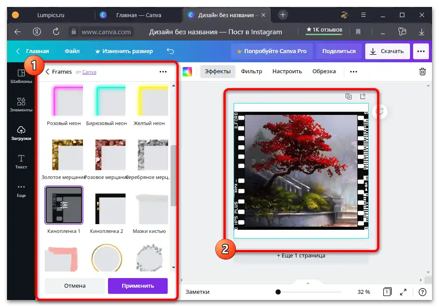Click the 1K отзывов rating
439x307 pixels.
[x=324, y=30]
